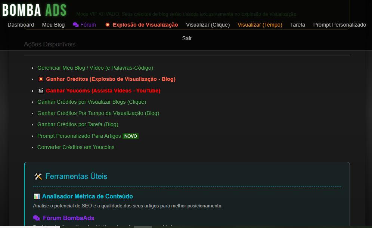
Task: Click the tools icon beside Ferramentas Úteis
Action: click(x=38, y=176)
